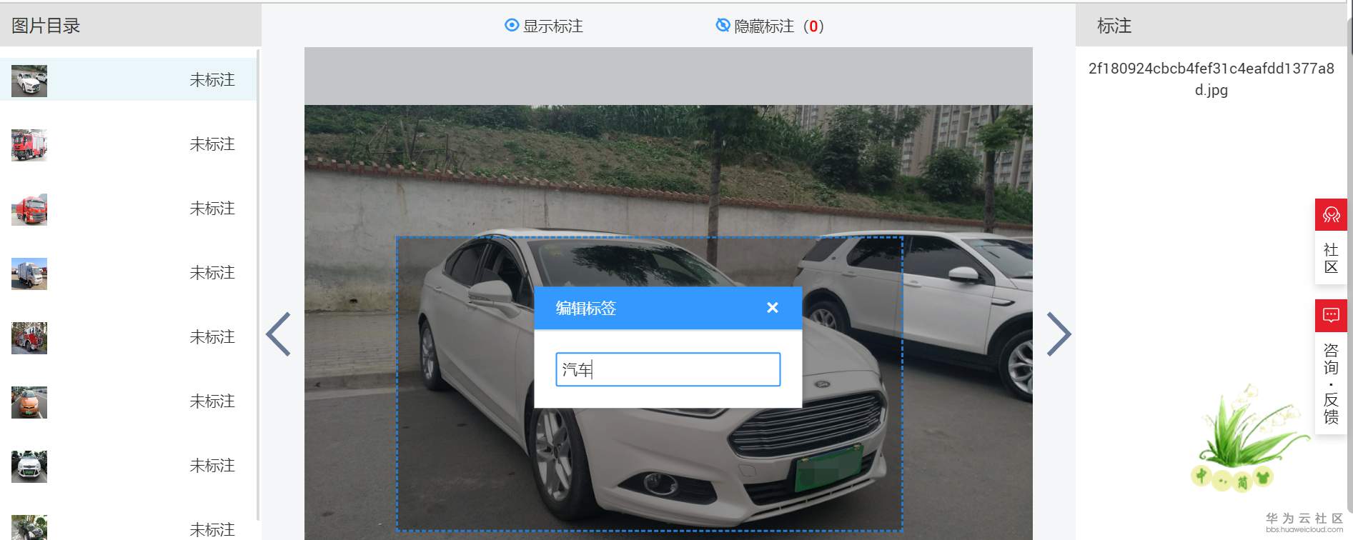The height and width of the screenshot is (540, 1353).
Task: Open the 社区 community icon
Action: pos(1331,214)
